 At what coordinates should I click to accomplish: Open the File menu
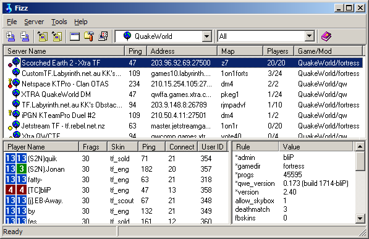point(12,22)
